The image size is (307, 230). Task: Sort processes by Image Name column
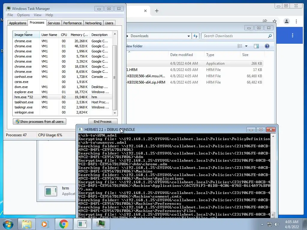[26, 35]
